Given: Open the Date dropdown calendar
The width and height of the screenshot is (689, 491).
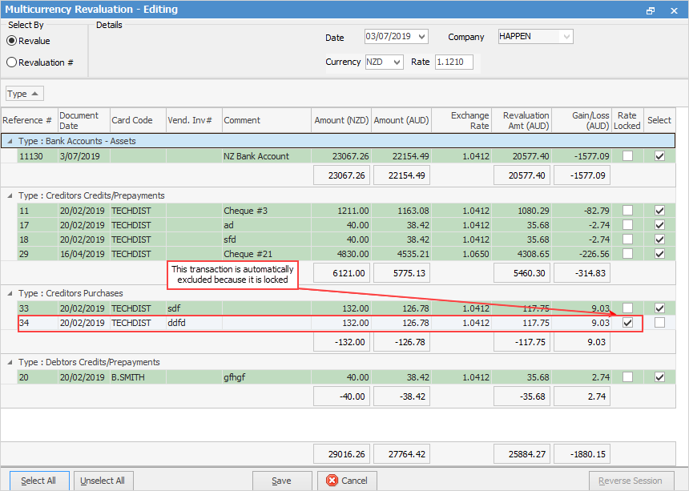Looking at the screenshot, I should 422,37.
